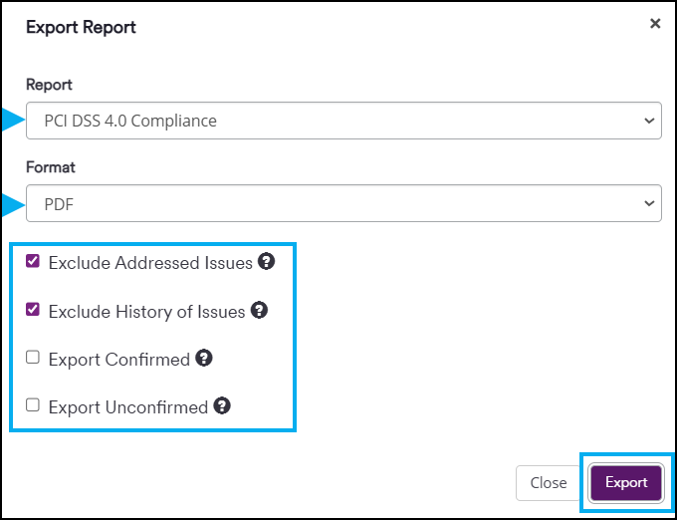Open help for Exclude History of Issues
677x520 pixels.
click(x=260, y=310)
